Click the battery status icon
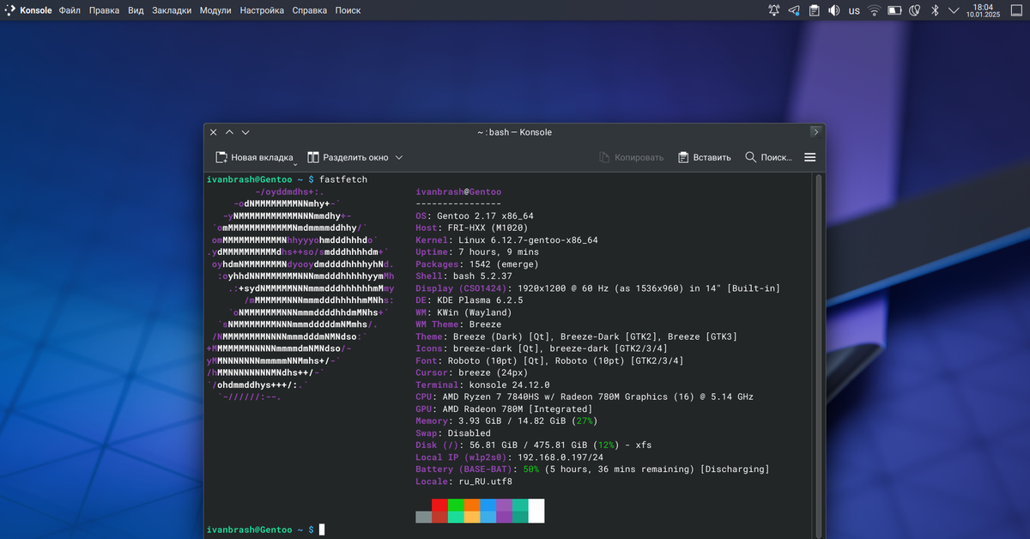Image resolution: width=1030 pixels, height=539 pixels. [x=894, y=10]
